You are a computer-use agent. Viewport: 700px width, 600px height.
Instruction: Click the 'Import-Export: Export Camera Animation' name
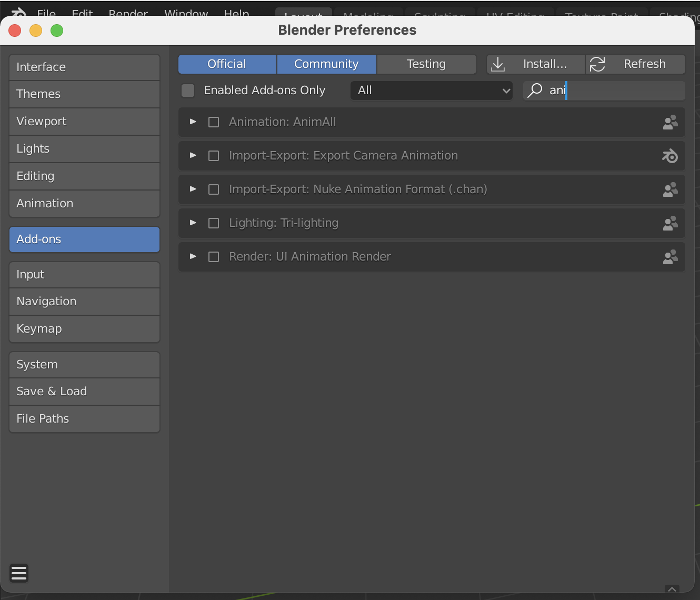pyautogui.click(x=343, y=156)
